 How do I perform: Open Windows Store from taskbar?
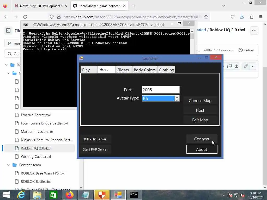click(53, 195)
